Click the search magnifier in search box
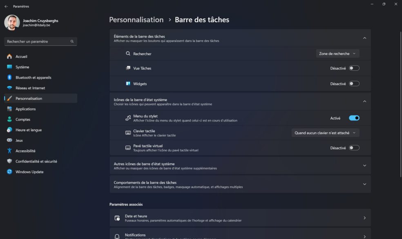Viewport: 402px width, 239px height. coord(72,41)
